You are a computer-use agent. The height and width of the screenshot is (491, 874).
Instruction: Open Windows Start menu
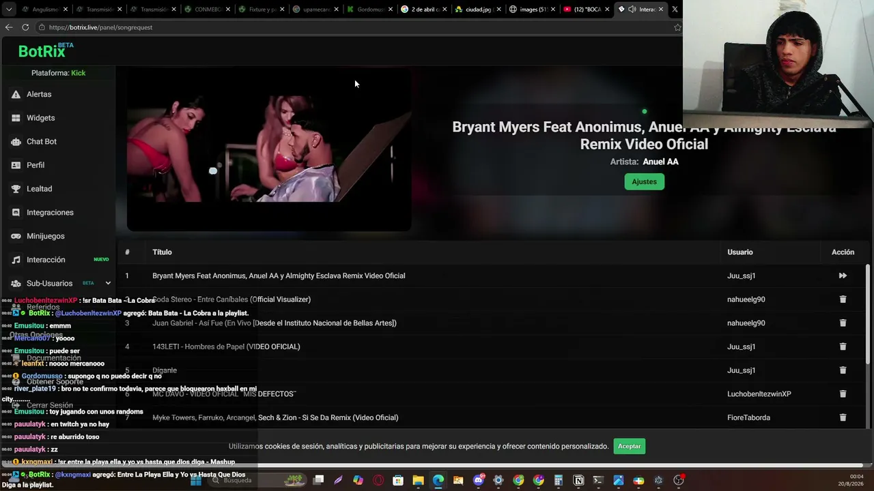coord(196,480)
